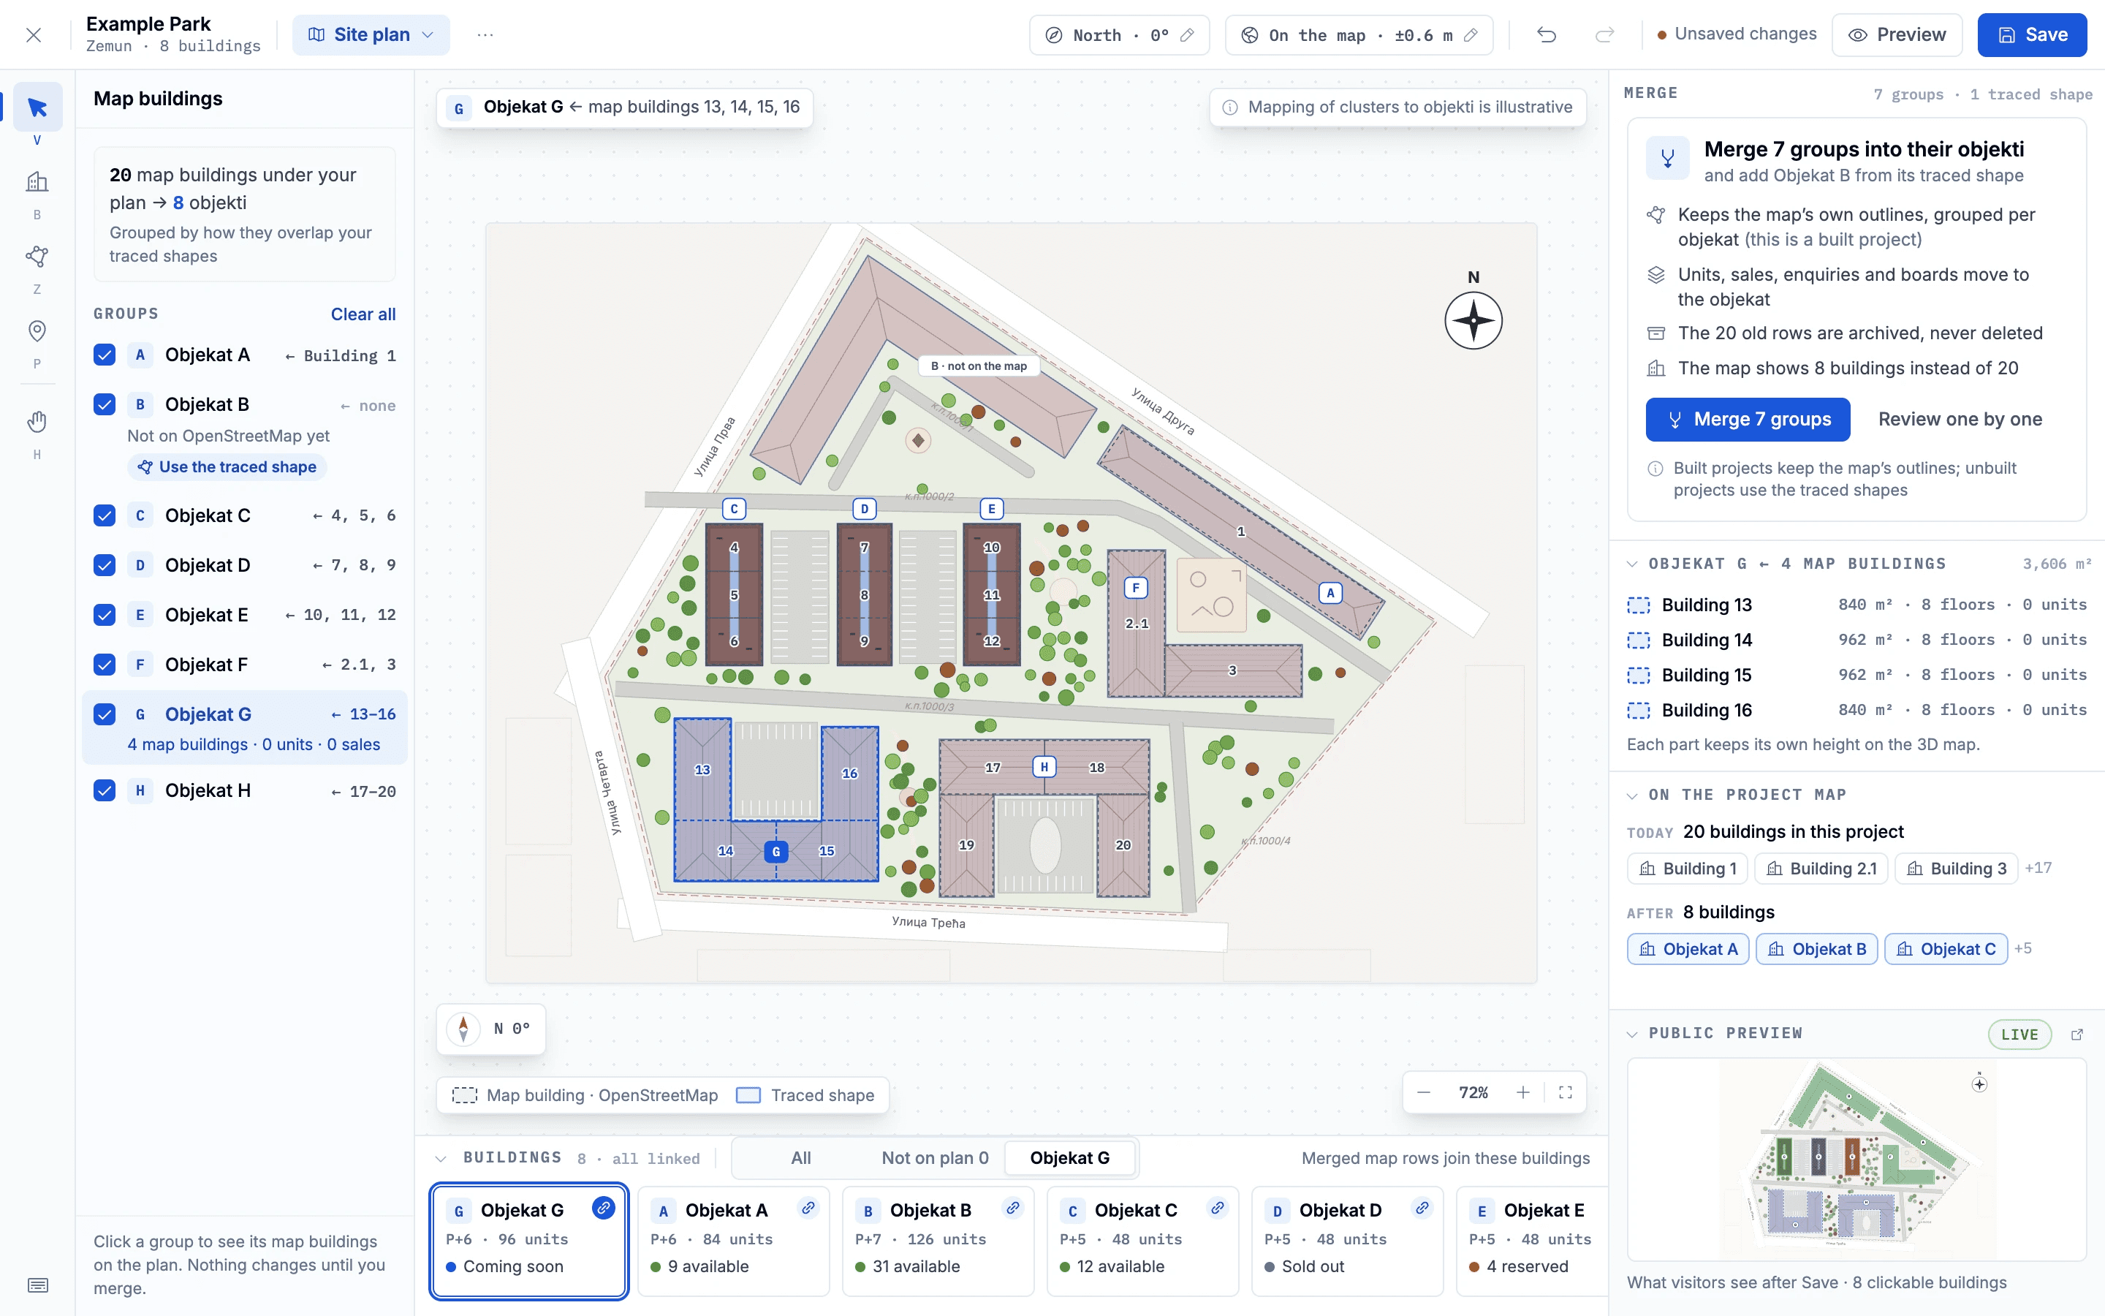Collapse the On the project map section
Image resolution: width=2105 pixels, height=1316 pixels.
[1632, 795]
